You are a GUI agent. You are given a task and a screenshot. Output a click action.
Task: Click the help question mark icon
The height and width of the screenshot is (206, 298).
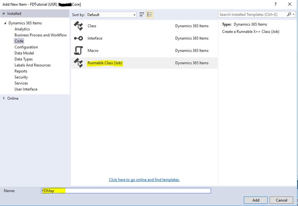(275, 4)
